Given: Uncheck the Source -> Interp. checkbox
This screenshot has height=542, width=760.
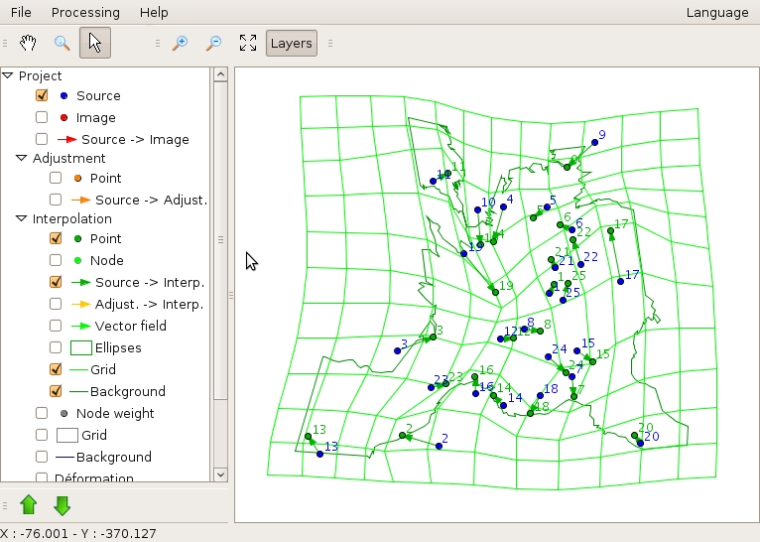Looking at the screenshot, I should coord(56,282).
